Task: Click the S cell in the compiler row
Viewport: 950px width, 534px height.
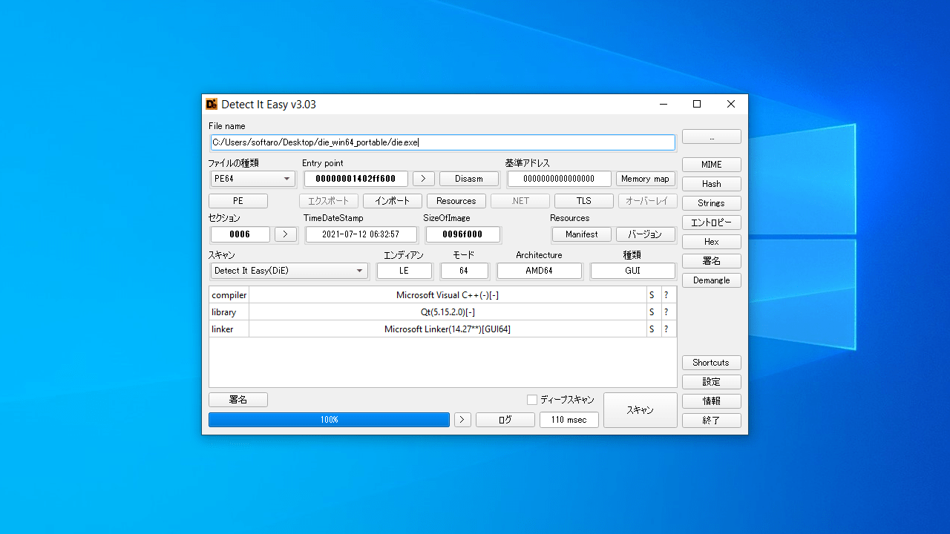Action: click(x=654, y=295)
